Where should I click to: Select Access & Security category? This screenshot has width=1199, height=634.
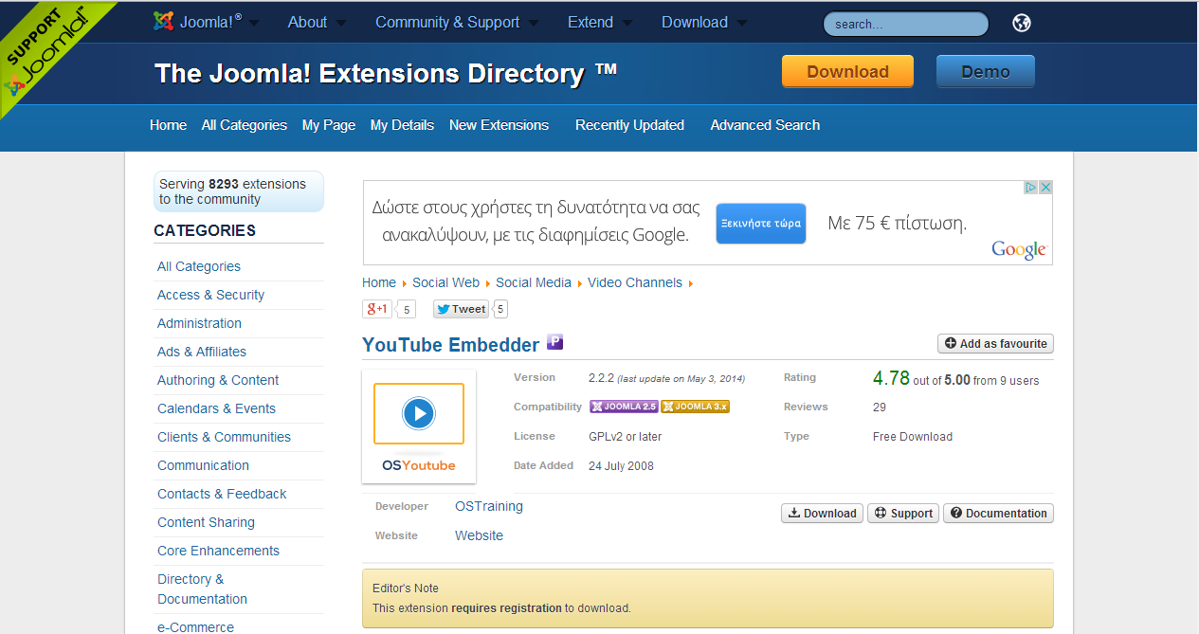210,295
